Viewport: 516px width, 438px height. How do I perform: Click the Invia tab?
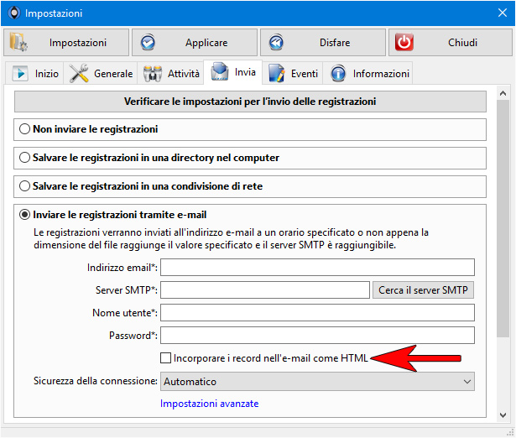point(233,72)
